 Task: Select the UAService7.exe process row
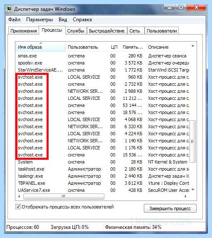(x=103, y=190)
